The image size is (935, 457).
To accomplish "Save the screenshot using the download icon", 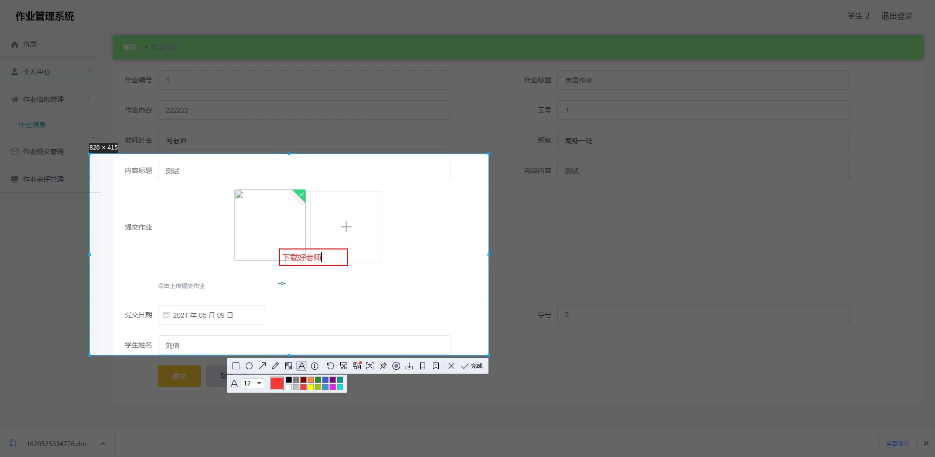I will tap(409, 366).
